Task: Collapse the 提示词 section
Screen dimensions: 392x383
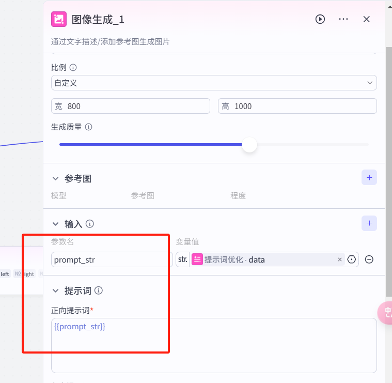Action: [56, 290]
